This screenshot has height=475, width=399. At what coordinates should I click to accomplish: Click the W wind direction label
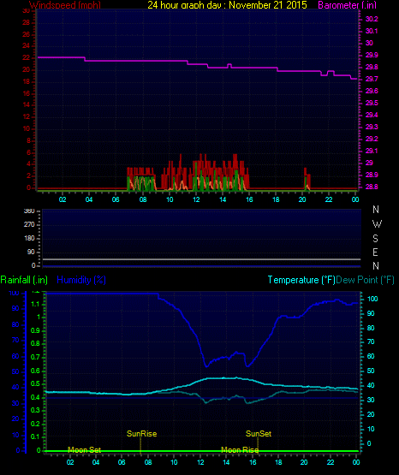point(377,224)
